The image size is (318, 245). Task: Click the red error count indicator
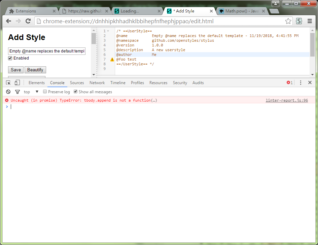pos(289,82)
